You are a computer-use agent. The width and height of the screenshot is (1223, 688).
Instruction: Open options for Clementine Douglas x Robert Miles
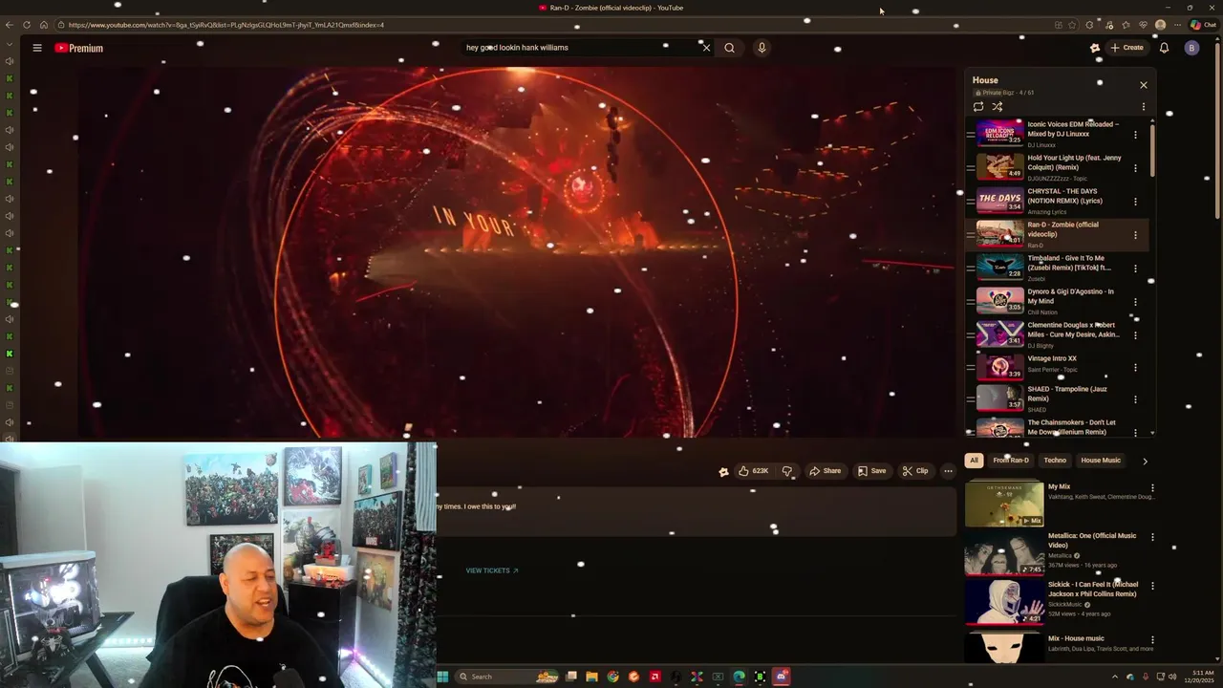(x=1135, y=335)
